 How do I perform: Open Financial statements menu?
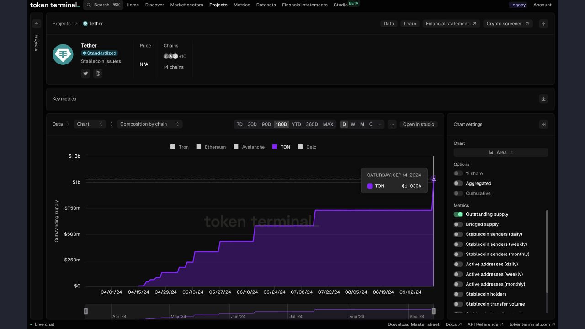(305, 5)
